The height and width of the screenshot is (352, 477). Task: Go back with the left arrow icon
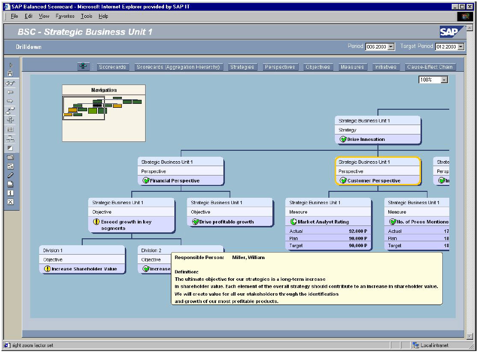[10, 92]
